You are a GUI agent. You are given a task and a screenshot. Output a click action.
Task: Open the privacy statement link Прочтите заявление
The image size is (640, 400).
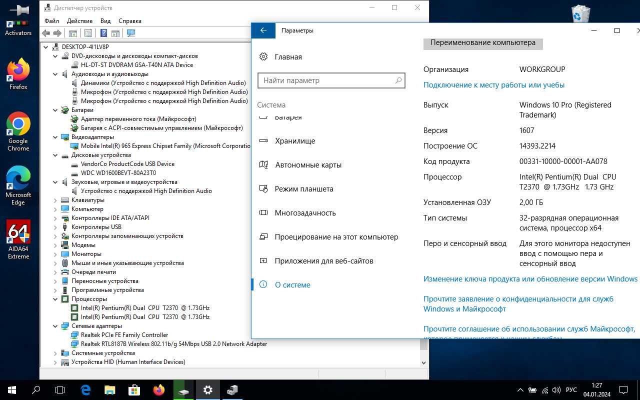coord(518,304)
